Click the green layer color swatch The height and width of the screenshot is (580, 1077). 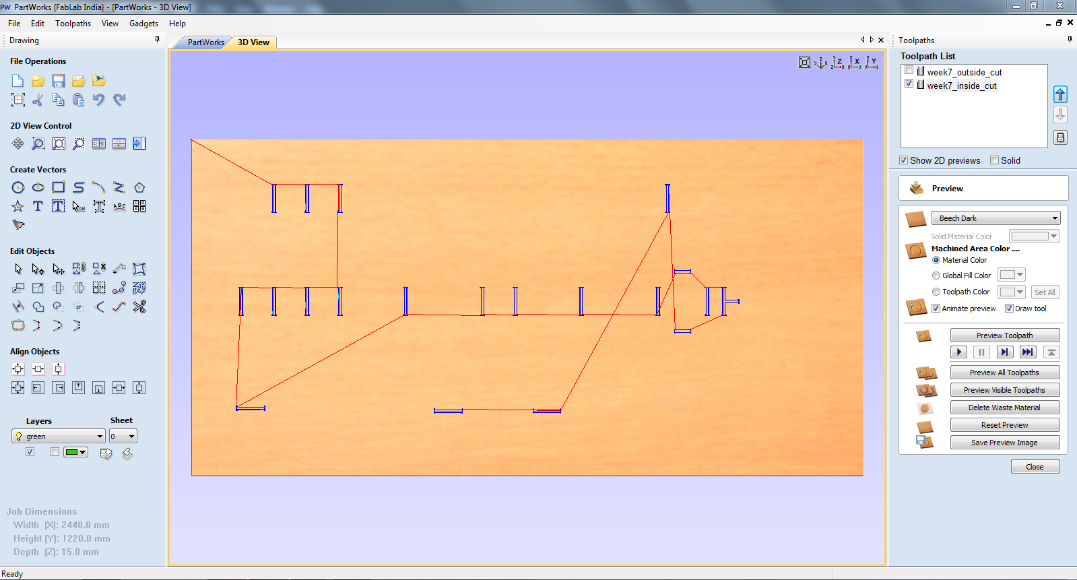pyautogui.click(x=71, y=452)
